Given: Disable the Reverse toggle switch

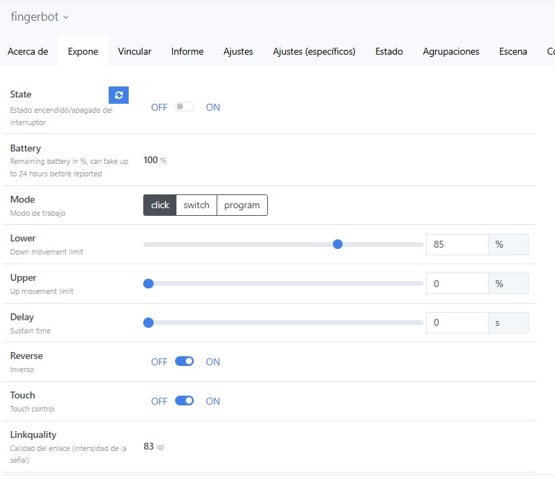Looking at the screenshot, I should point(184,362).
